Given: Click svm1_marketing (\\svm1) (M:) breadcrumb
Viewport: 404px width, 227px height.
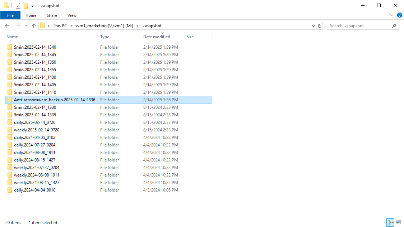Looking at the screenshot, I should click(x=104, y=26).
